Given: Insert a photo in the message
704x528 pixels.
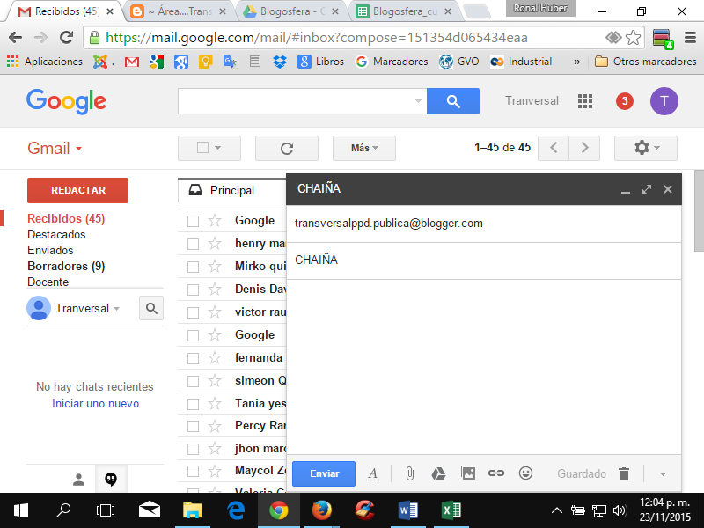Looking at the screenshot, I should (x=468, y=473).
